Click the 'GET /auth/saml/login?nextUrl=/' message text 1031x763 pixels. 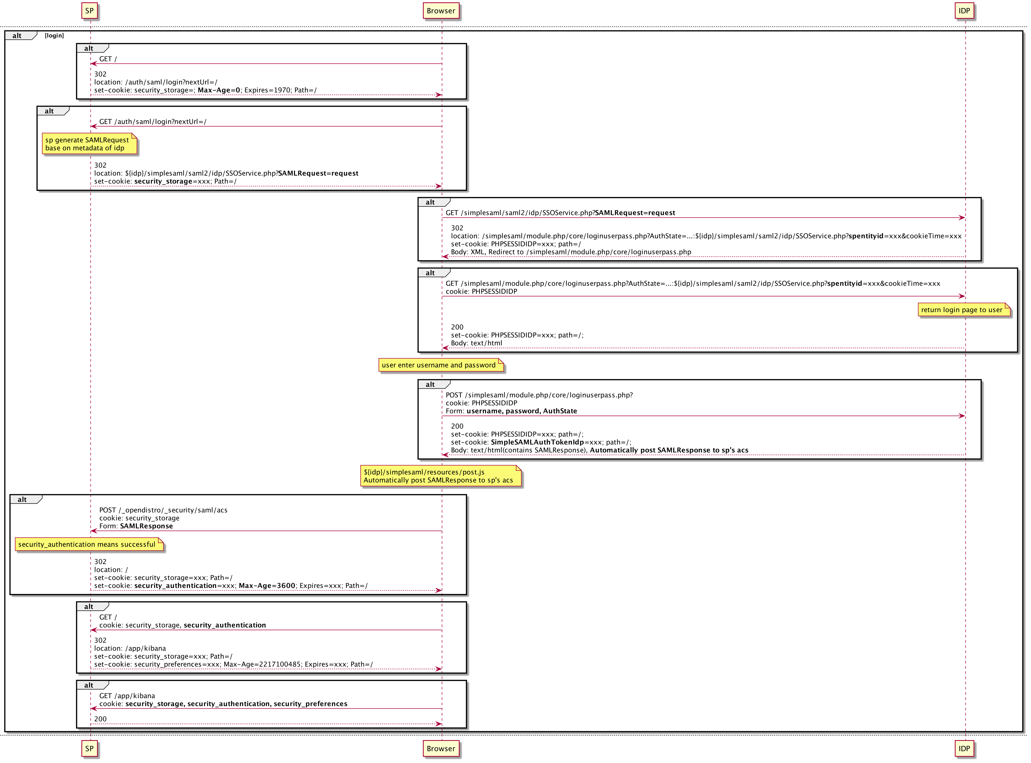(153, 121)
